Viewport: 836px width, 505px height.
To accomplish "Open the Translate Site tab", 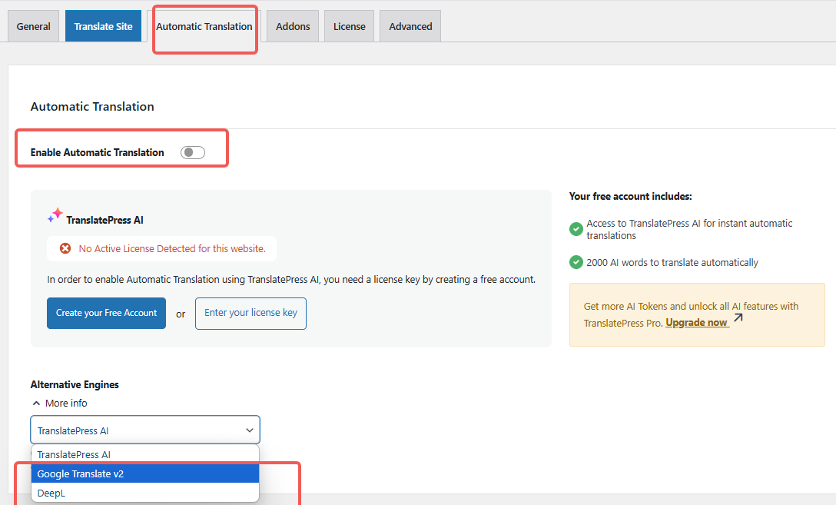I will pos(103,26).
